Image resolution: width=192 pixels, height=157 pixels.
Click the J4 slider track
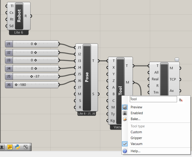(x=35, y=68)
